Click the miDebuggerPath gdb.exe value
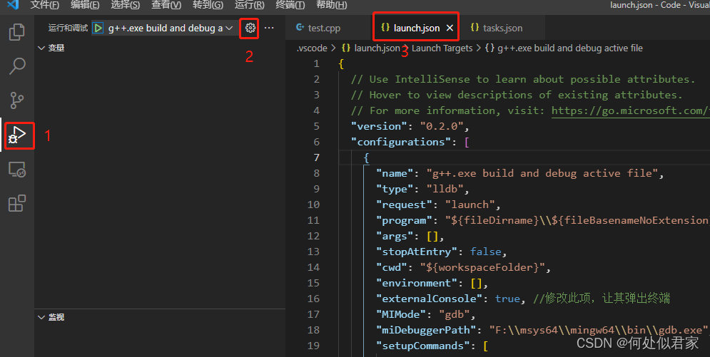Screen dimensions: 710x357 [x=598, y=330]
